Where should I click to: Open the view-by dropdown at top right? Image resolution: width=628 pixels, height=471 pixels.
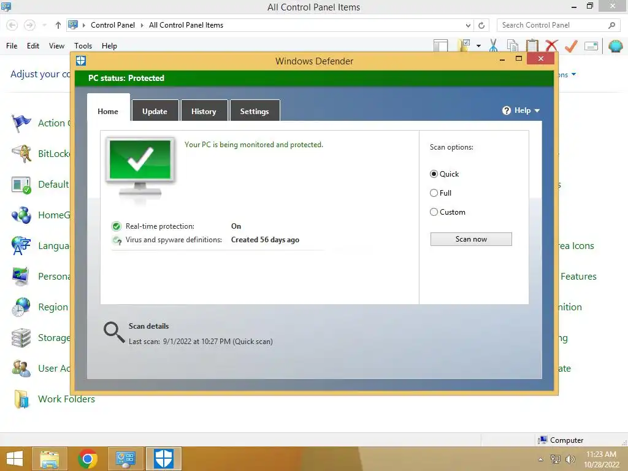[x=573, y=74]
